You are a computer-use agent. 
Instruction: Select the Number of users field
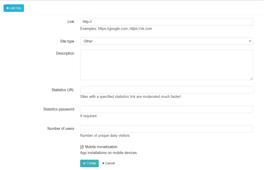[166, 129]
